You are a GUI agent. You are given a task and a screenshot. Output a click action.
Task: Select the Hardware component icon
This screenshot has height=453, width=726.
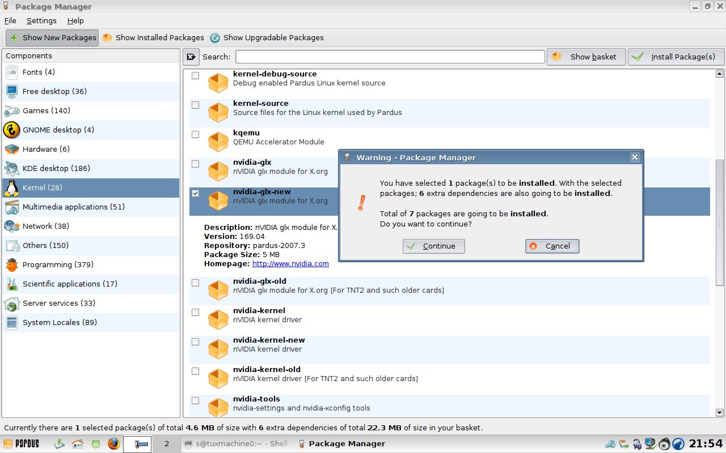click(x=12, y=149)
